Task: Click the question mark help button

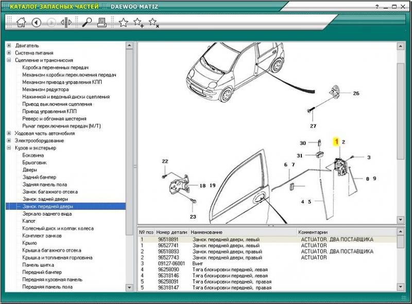Action: [377, 7]
